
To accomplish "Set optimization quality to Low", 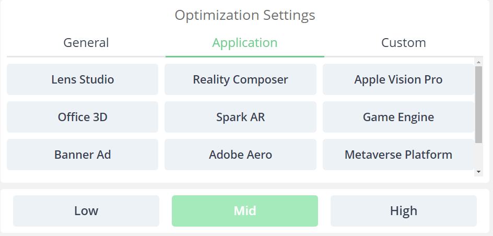I will tap(86, 211).
